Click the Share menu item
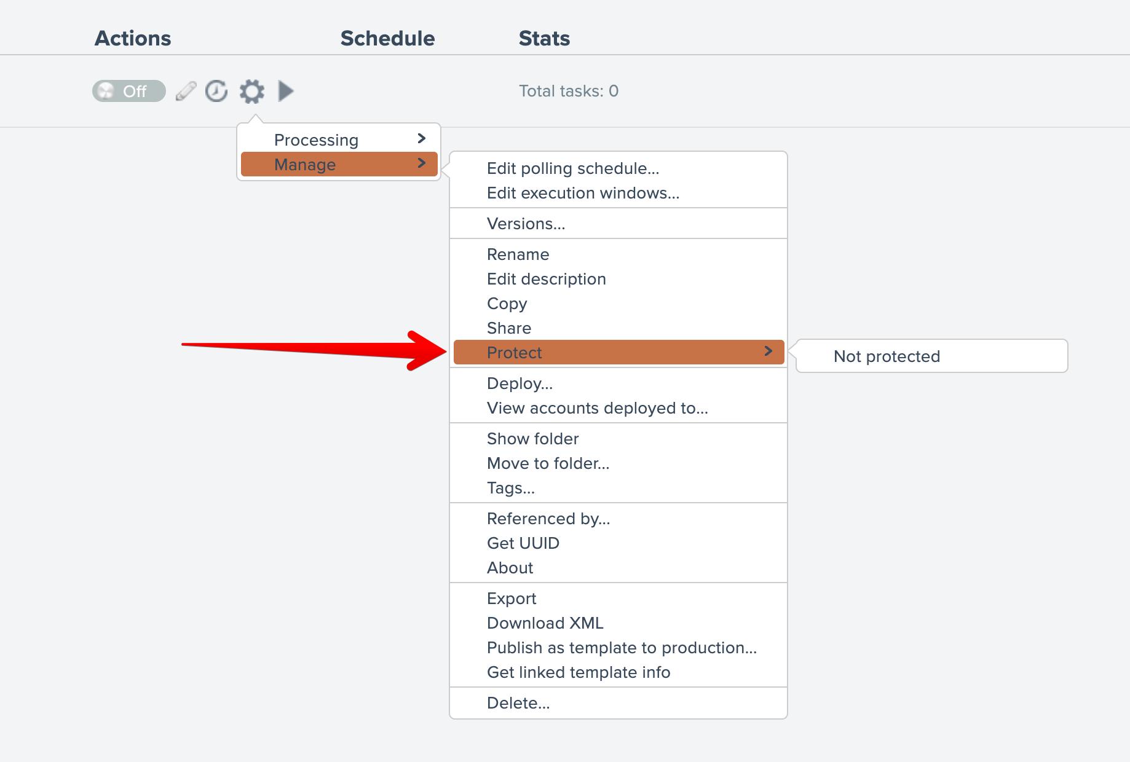The height and width of the screenshot is (762, 1130). (x=508, y=328)
